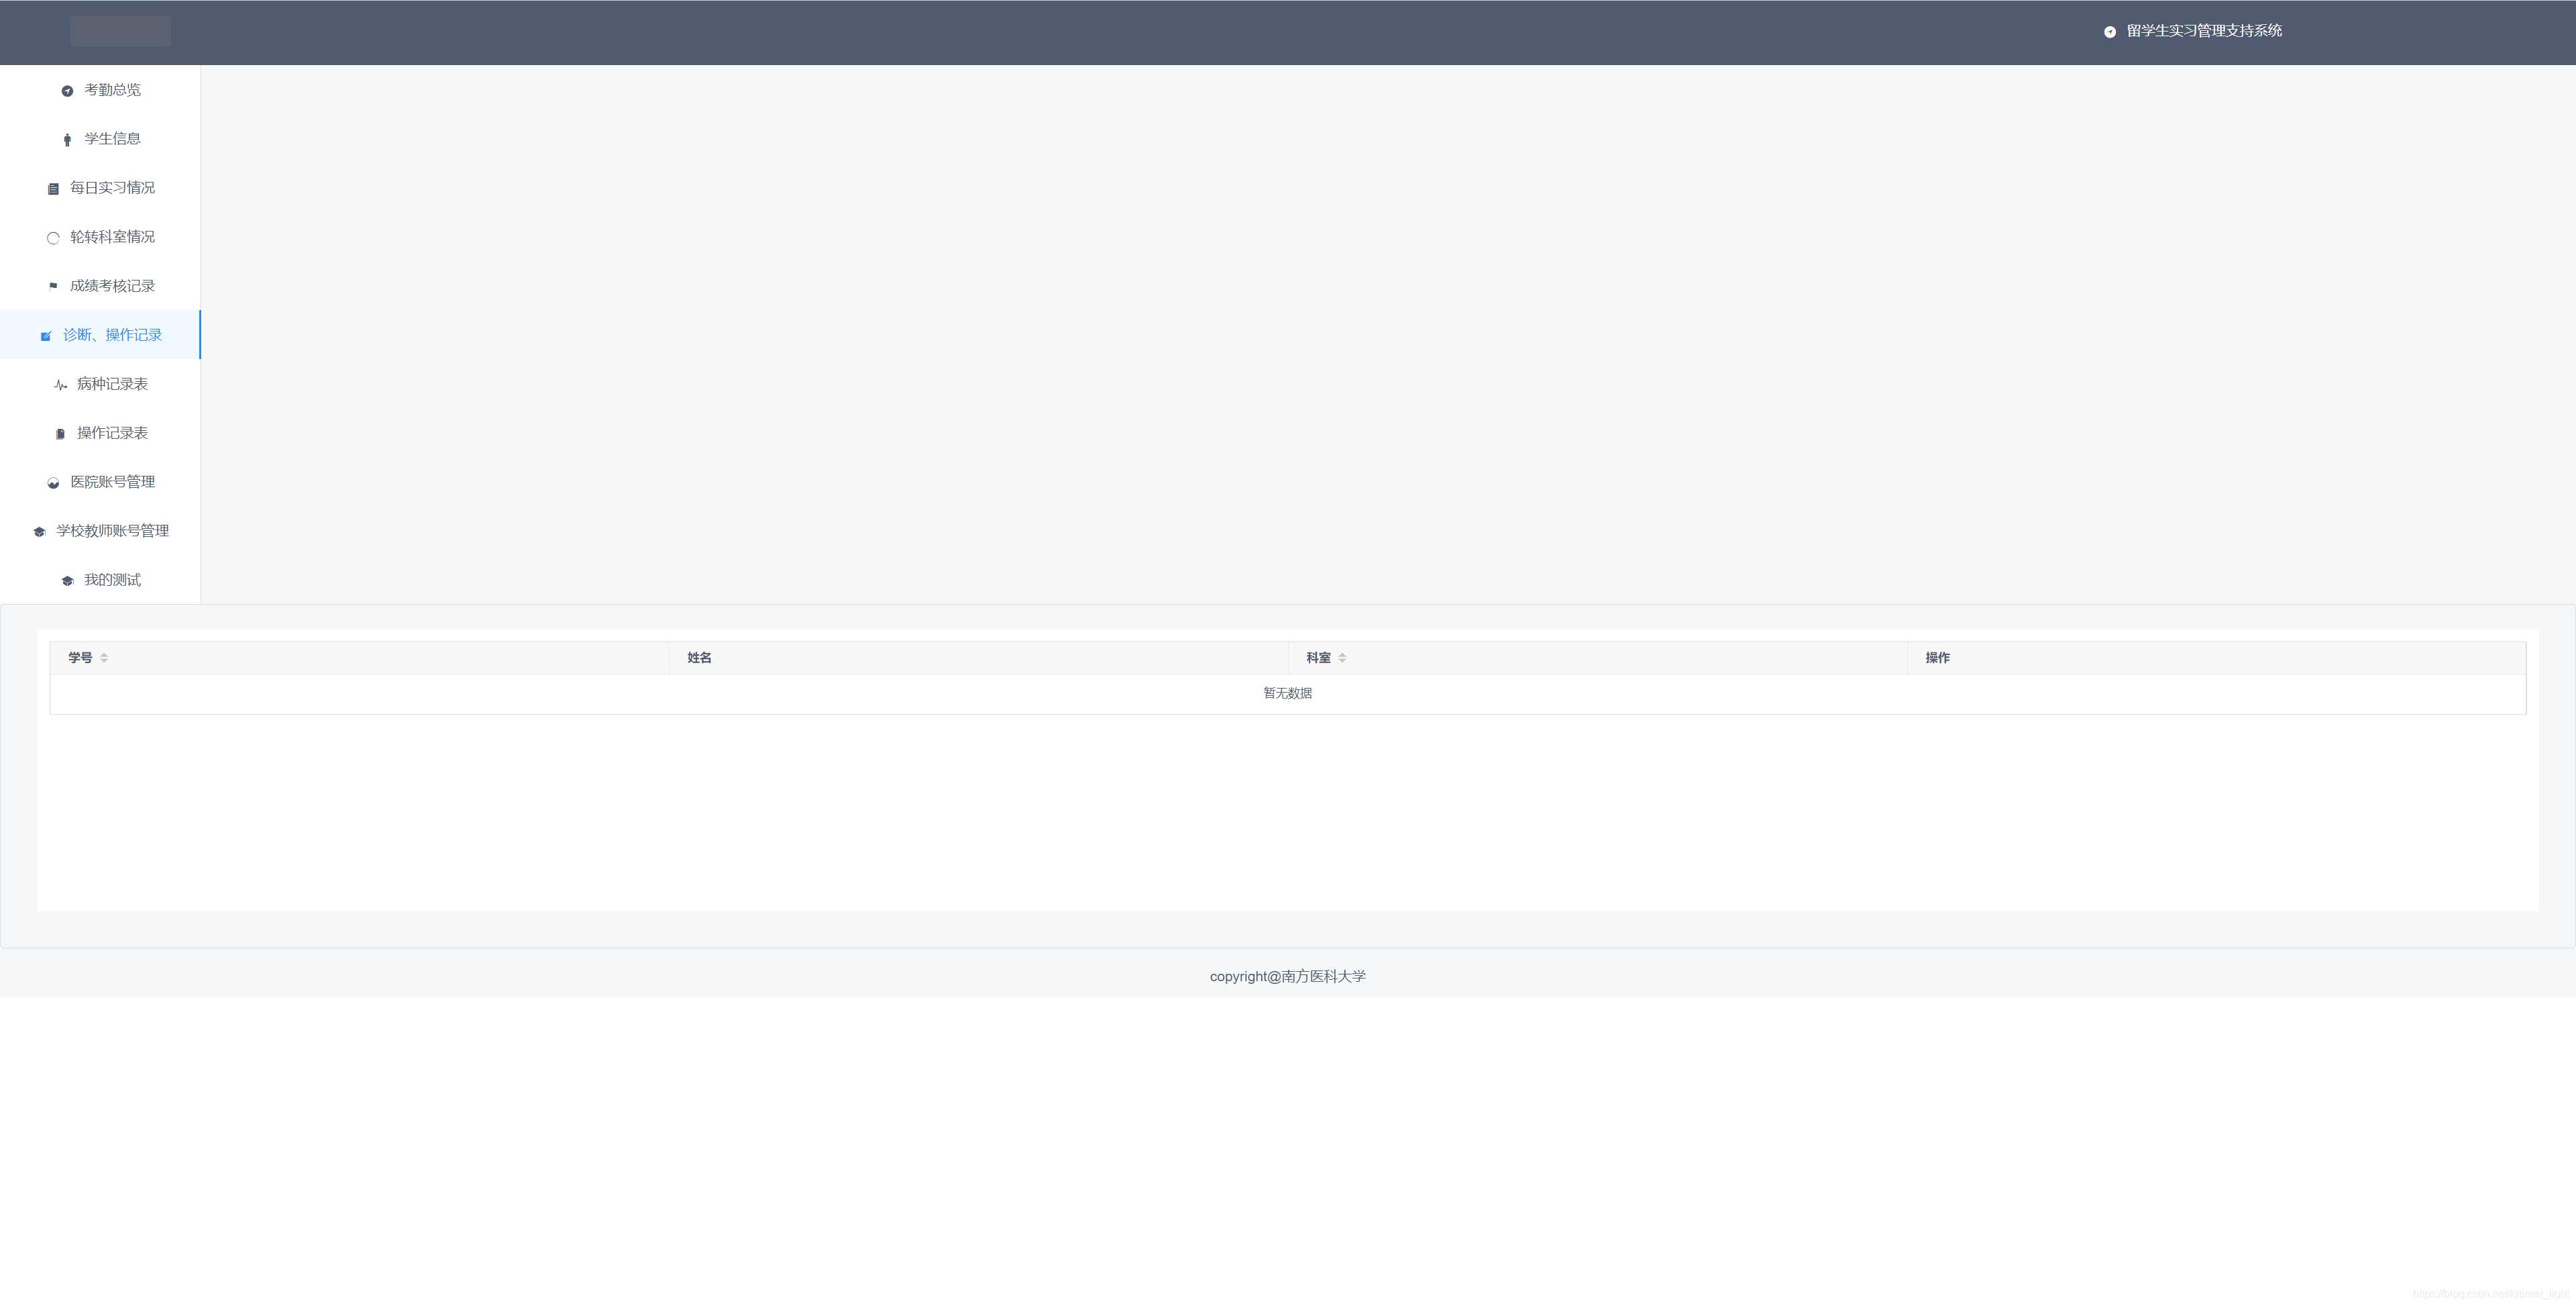Viewport: 2576px width, 1306px height.
Task: Navigate to 操作记录表
Action: pos(100,434)
